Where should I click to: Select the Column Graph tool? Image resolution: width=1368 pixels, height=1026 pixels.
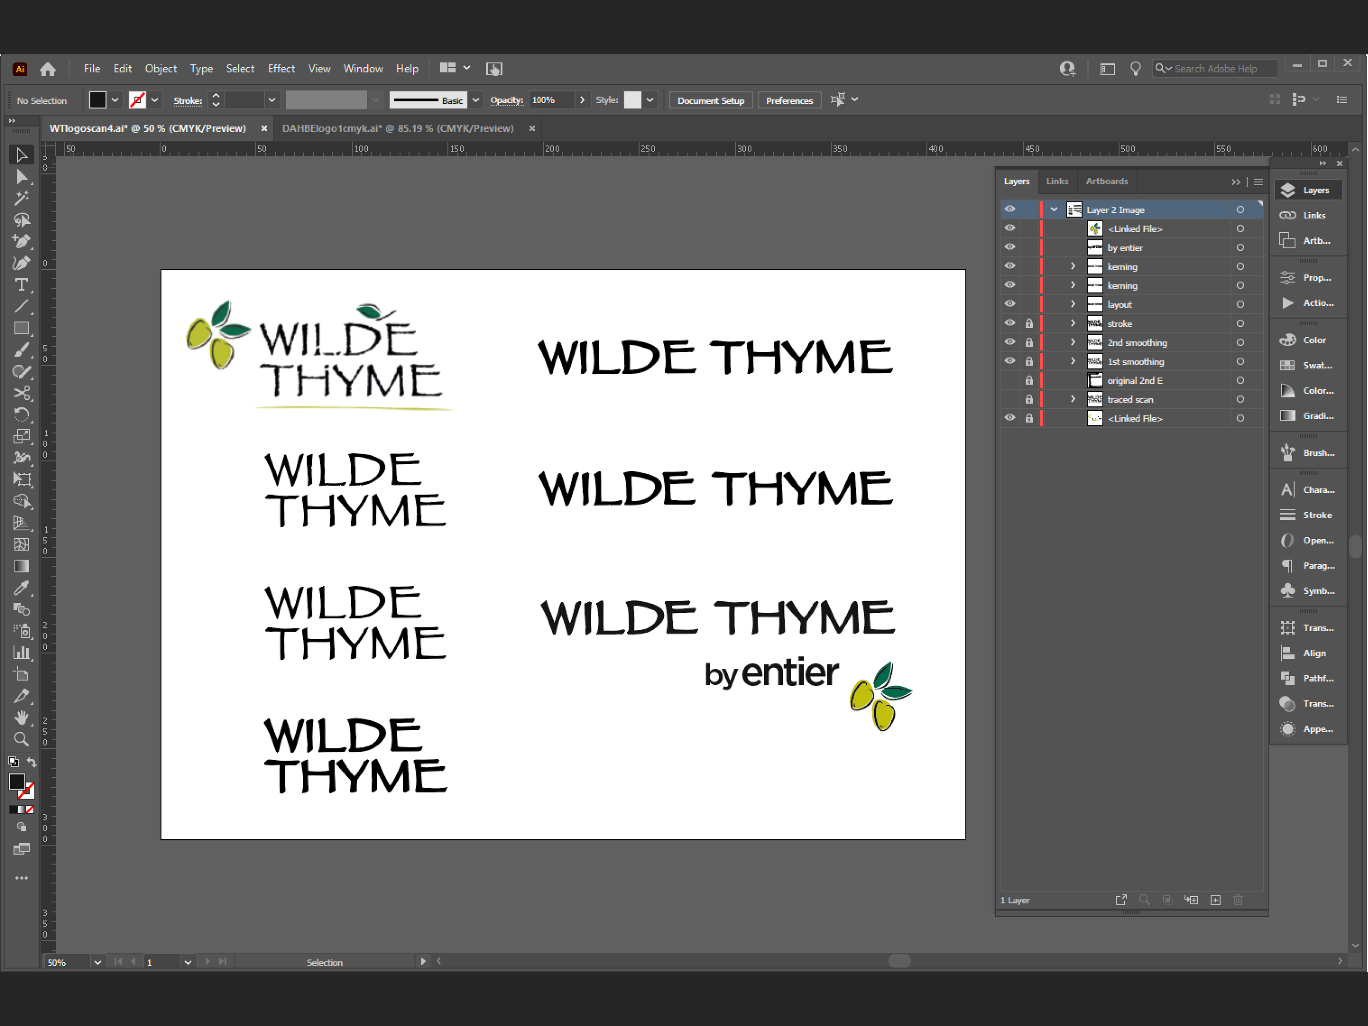pos(21,653)
